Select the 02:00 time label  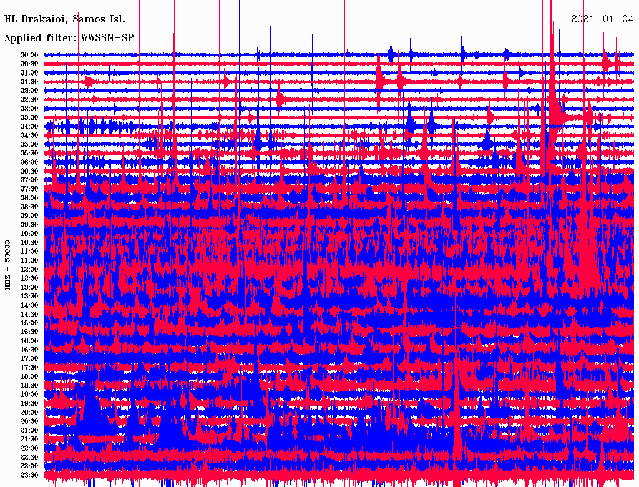29,91
